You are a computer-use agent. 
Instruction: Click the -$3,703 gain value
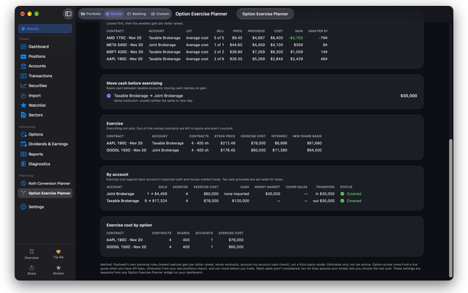pos(295,38)
